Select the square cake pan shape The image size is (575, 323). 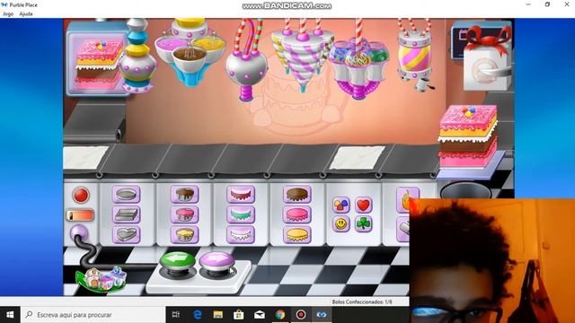tap(126, 214)
